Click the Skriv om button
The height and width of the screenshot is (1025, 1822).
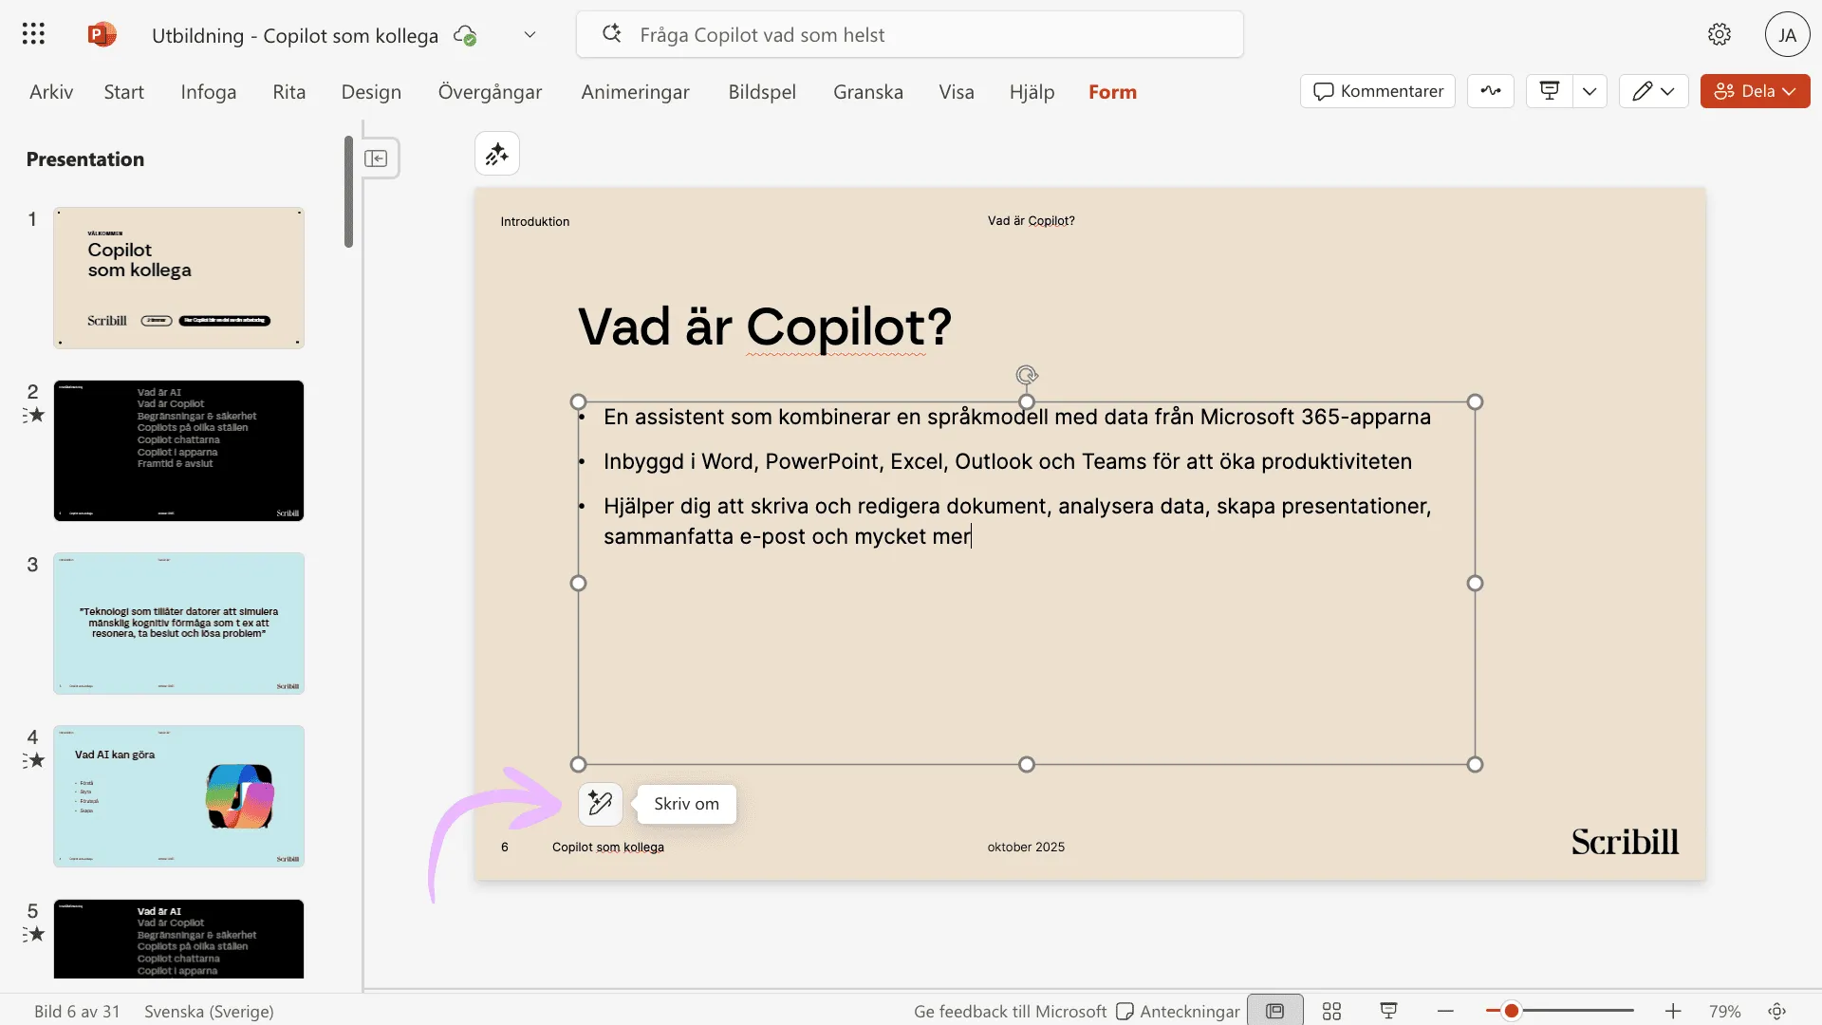686,804
